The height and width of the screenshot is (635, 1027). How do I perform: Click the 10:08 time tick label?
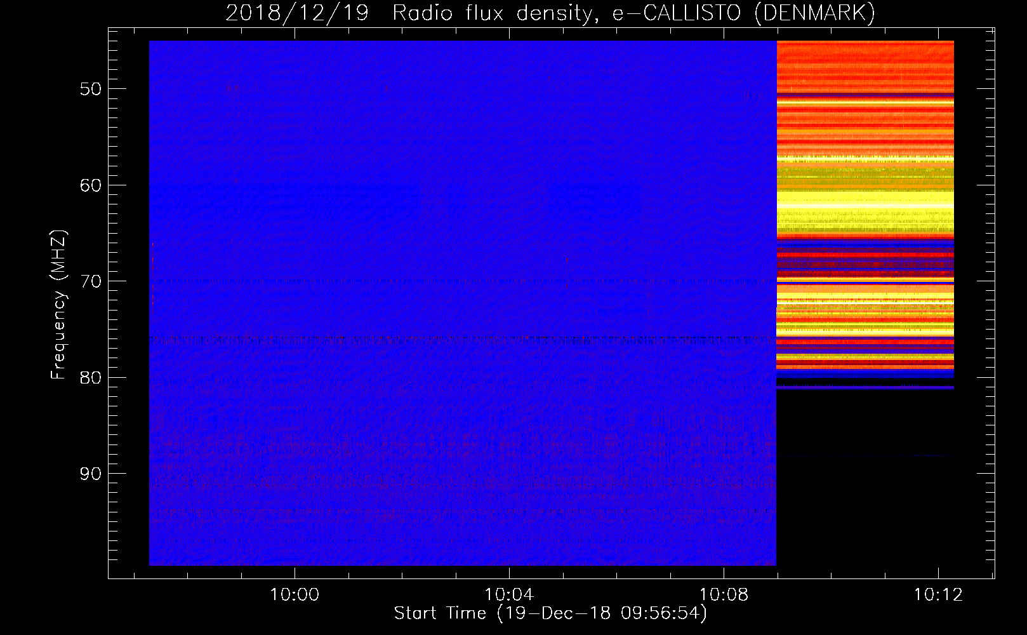tap(724, 595)
